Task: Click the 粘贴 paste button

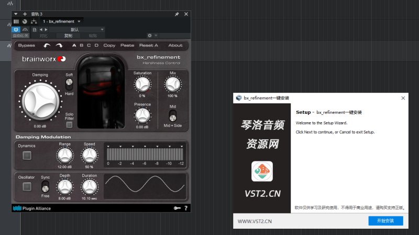Action: pyautogui.click(x=93, y=36)
